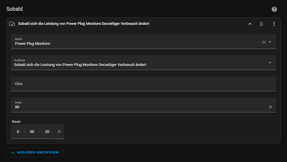The height and width of the screenshot is (162, 287).
Task: Select the hours field in Dauer
Action: click(x=18, y=132)
